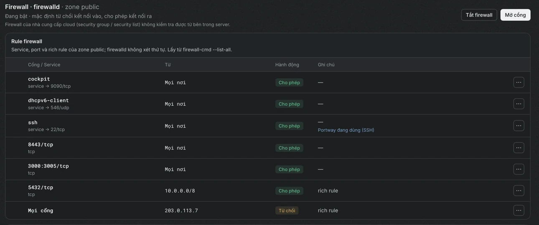This screenshot has height=225, width=539.
Task: Open the three-dot menu for the dhcpv6-client rule
Action: (519, 104)
